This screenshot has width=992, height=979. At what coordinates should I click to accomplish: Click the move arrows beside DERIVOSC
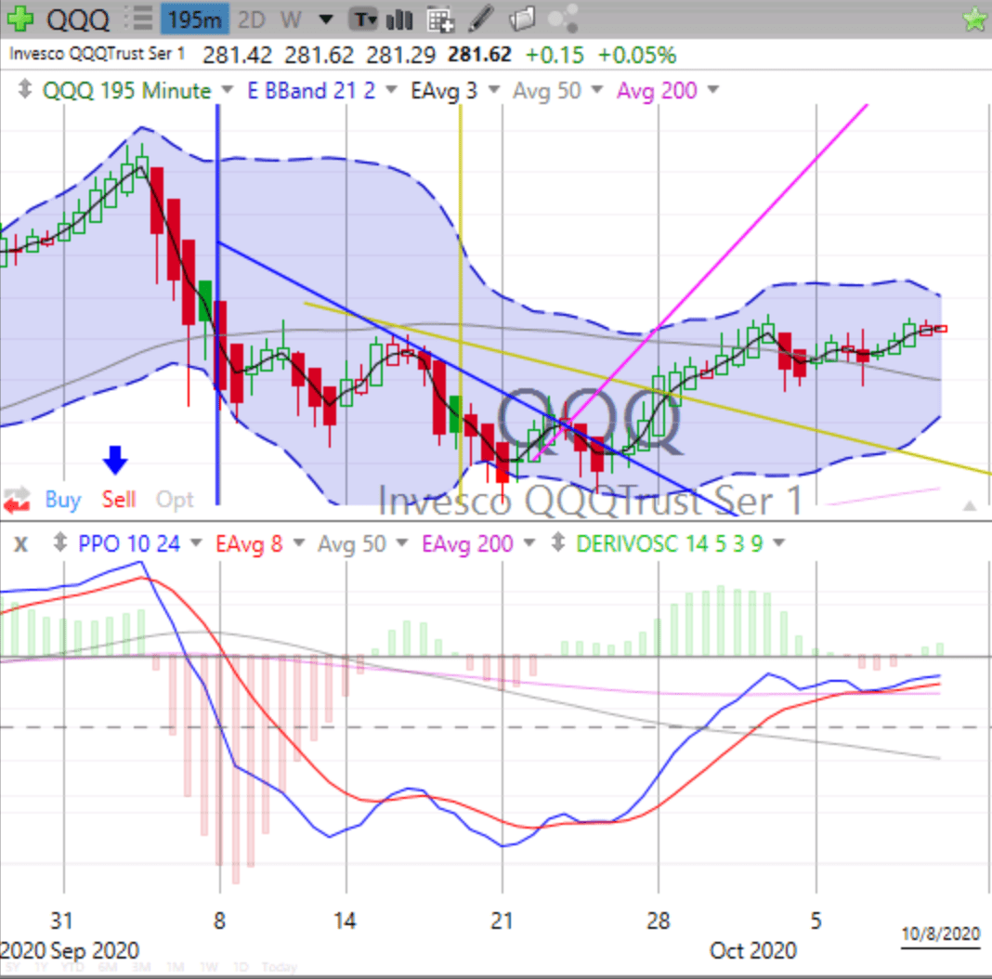(x=558, y=542)
